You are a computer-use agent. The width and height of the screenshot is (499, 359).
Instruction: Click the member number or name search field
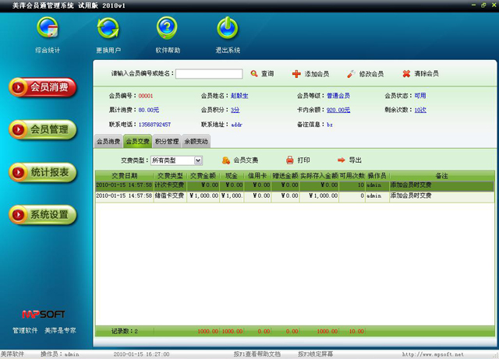[208, 74]
